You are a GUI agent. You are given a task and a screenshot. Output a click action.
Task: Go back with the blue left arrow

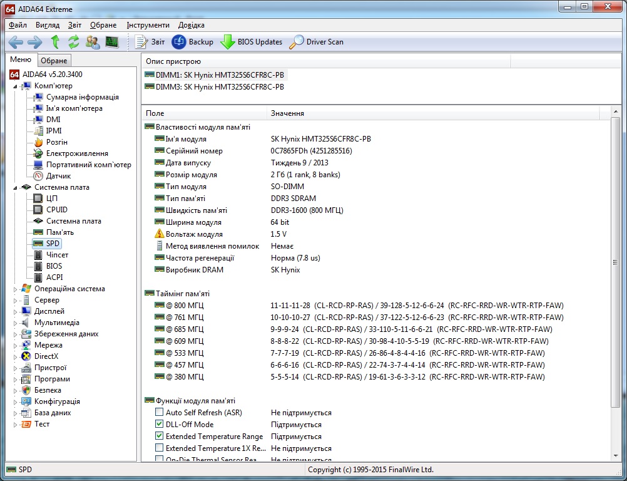(16, 42)
